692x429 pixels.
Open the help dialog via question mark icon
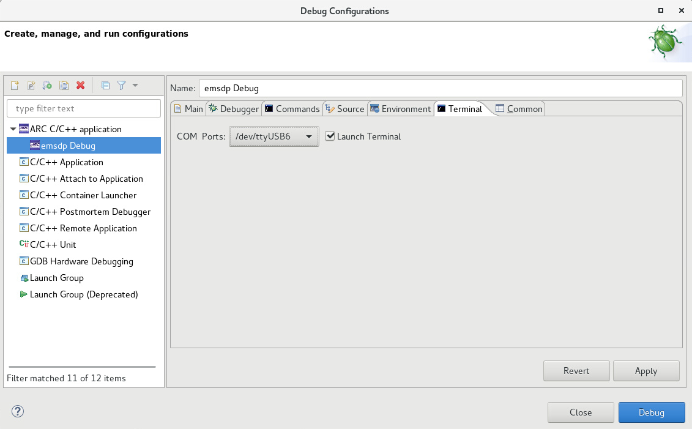click(x=17, y=412)
